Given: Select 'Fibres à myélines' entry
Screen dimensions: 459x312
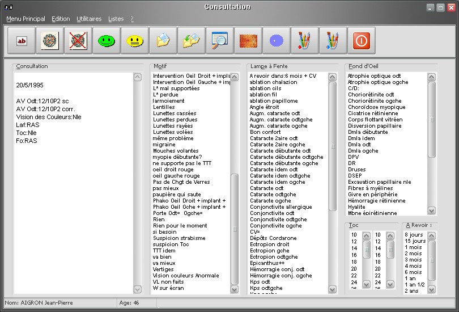Looking at the screenshot, I should click(370, 188).
